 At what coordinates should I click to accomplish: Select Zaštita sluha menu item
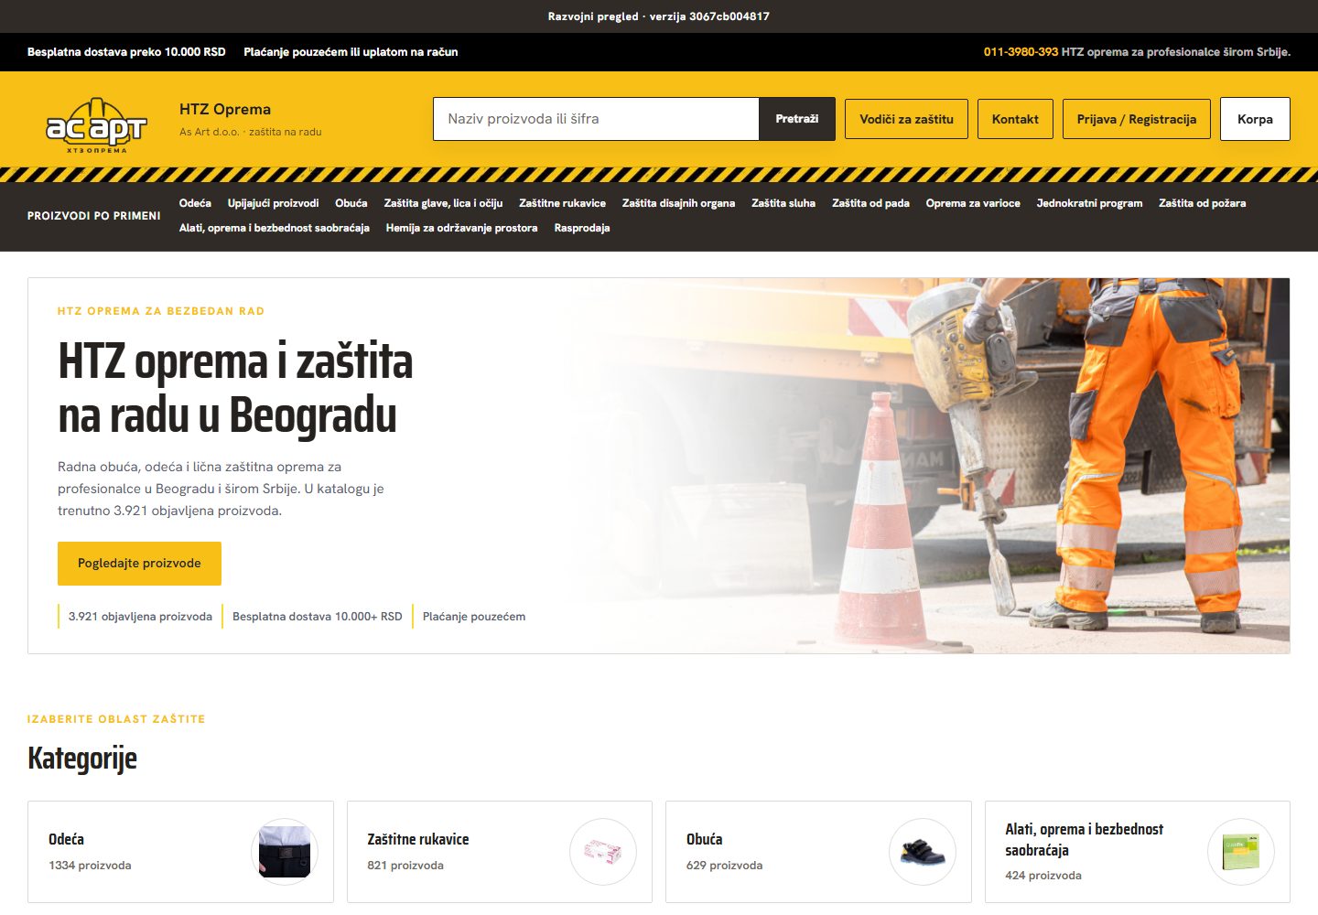(783, 203)
